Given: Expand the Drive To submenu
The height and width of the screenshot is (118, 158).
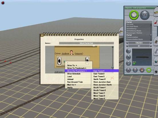Looking at the screenshot, I should tap(78, 65).
